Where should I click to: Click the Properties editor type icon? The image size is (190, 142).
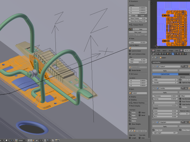[154, 54]
